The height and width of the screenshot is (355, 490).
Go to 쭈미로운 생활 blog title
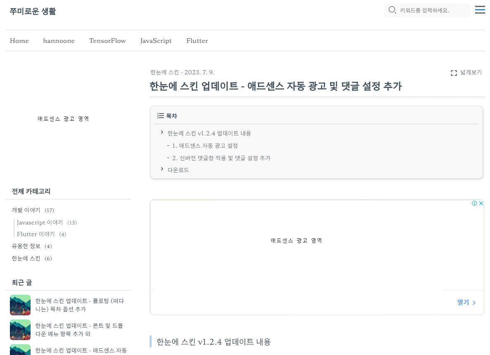pos(33,11)
